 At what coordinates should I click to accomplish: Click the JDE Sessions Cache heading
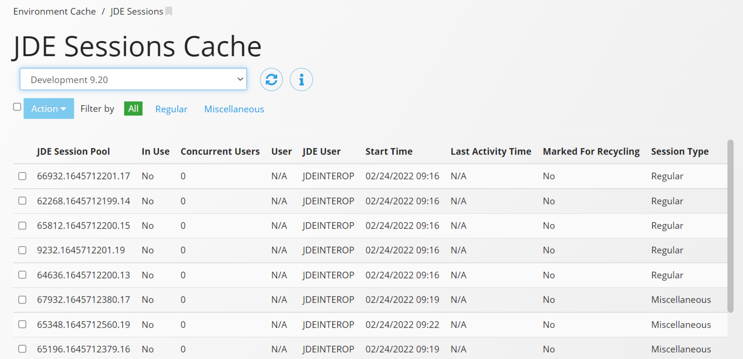coord(137,47)
